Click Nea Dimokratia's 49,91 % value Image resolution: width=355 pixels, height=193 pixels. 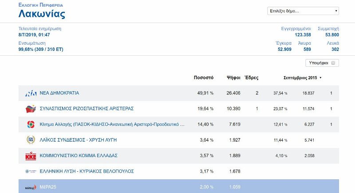point(205,93)
